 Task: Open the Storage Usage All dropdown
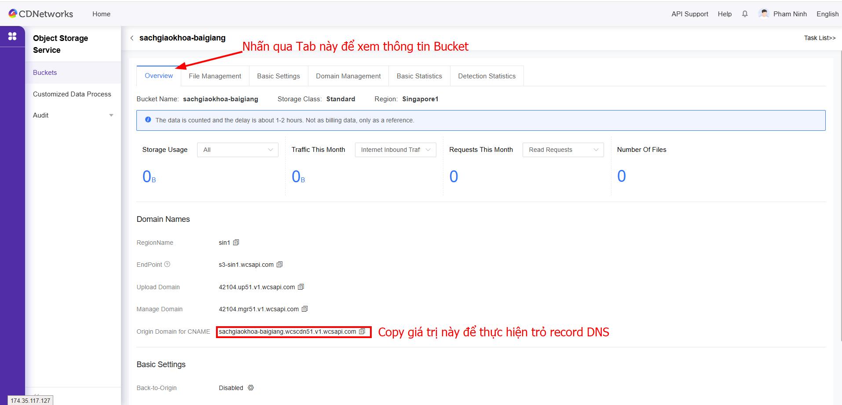pos(238,150)
